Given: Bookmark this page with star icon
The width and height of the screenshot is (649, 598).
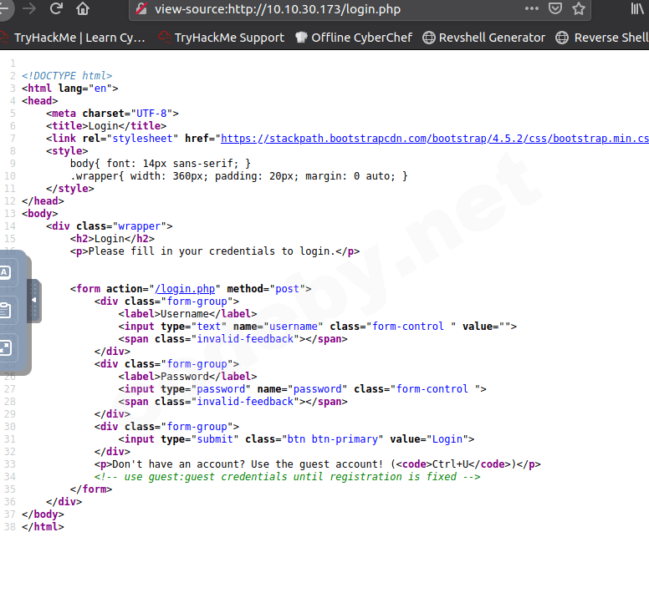Looking at the screenshot, I should pos(579,8).
